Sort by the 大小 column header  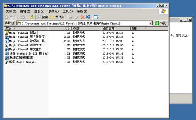point(60,29)
